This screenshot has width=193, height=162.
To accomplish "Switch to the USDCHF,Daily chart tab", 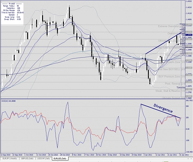I will click(x=44, y=158).
